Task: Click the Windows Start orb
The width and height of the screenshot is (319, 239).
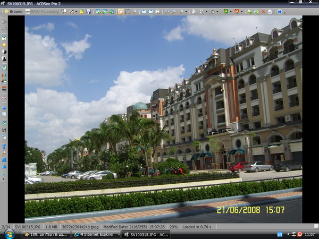Action: pyautogui.click(x=9, y=234)
